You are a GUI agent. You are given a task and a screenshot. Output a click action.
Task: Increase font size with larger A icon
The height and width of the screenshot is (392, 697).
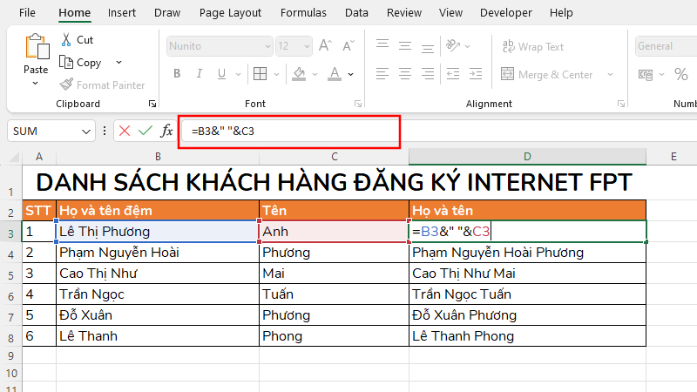pos(325,46)
